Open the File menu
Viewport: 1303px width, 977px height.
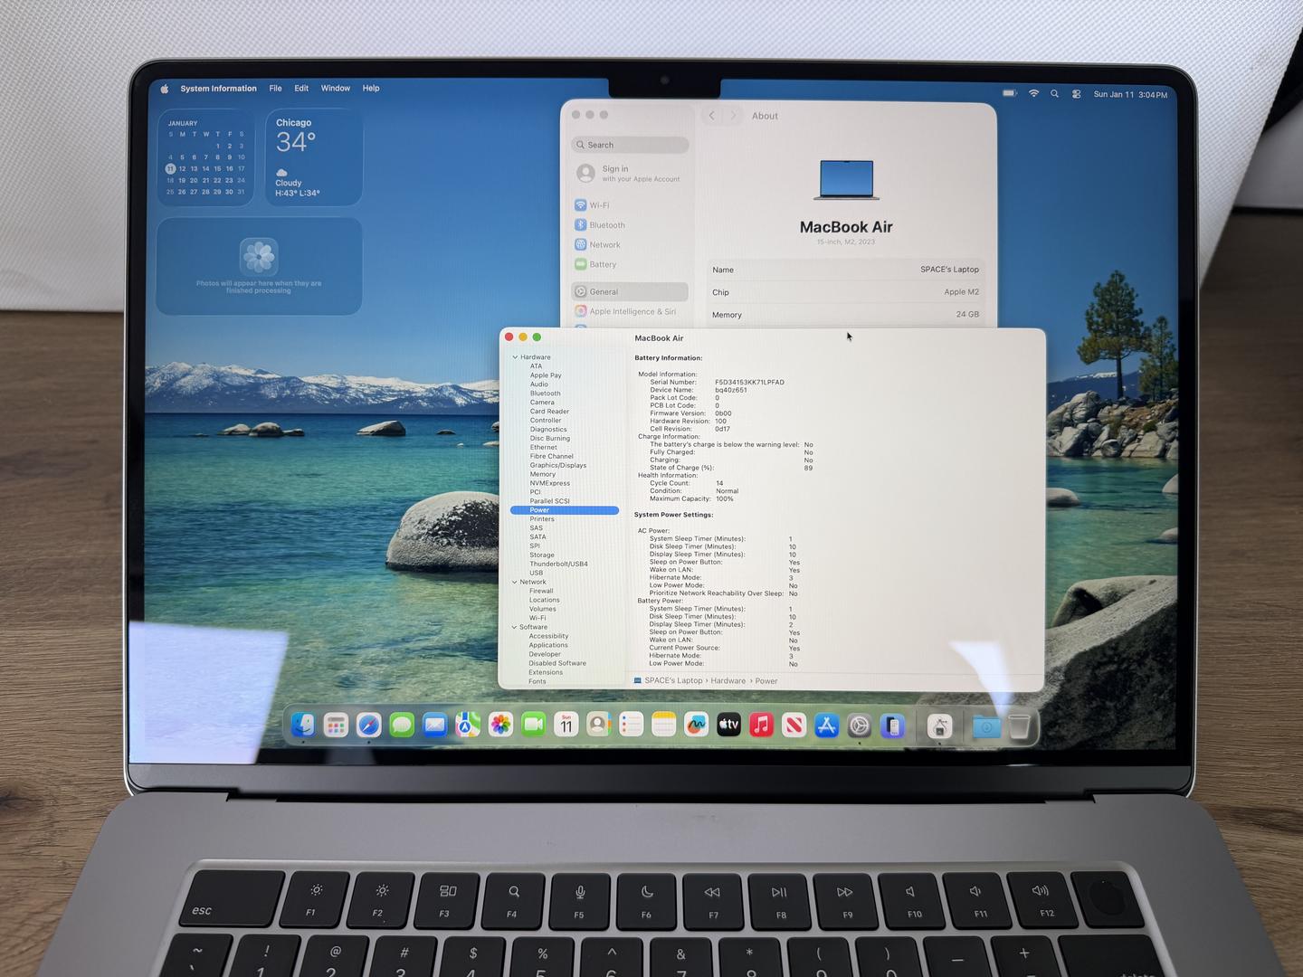[275, 89]
